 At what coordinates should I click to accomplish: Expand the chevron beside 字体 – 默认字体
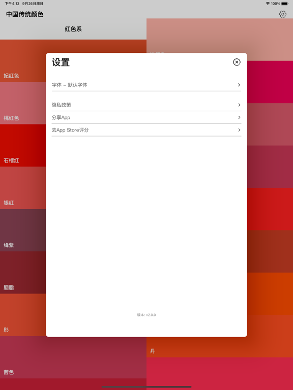(239, 85)
